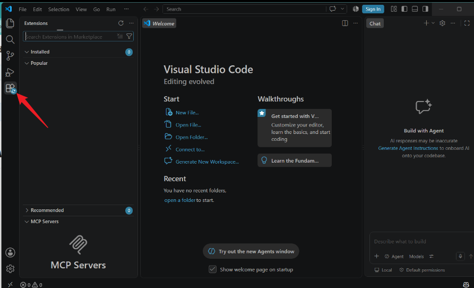Open the Agent mode picker
Image resolution: width=474 pixels, height=288 pixels.
394,256
